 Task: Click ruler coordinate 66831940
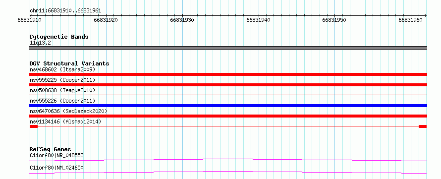pos(258,20)
